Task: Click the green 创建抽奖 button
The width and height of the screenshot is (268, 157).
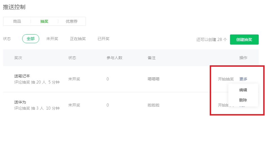Action: pos(244,40)
